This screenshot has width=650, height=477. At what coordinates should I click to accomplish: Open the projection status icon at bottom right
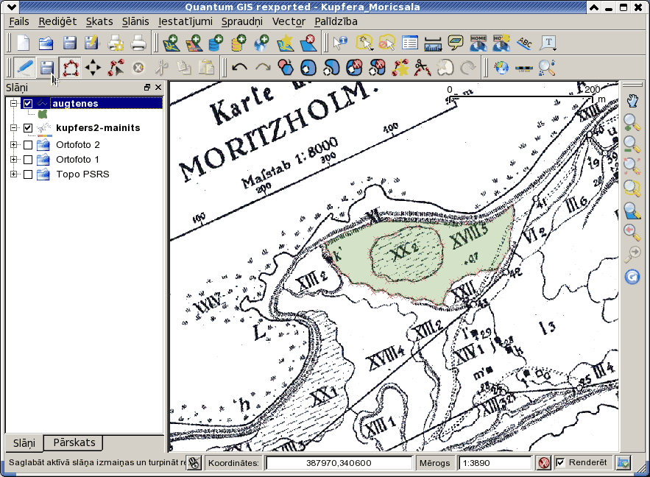[x=623, y=462]
